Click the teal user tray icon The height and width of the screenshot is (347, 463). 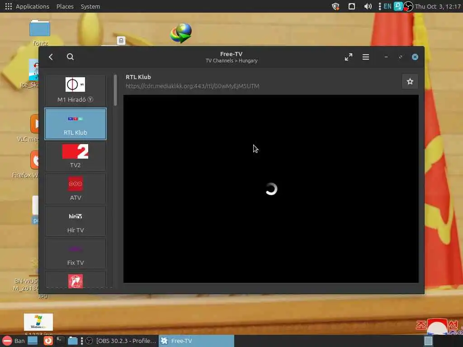[x=398, y=6]
